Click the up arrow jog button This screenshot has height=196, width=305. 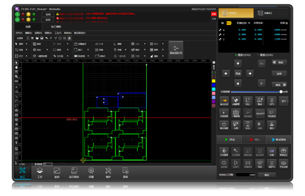point(238,63)
